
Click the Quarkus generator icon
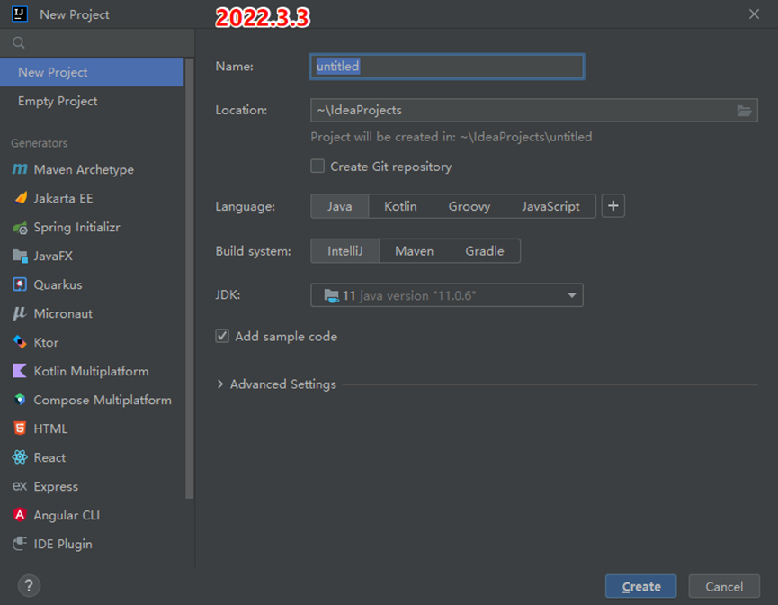point(20,284)
